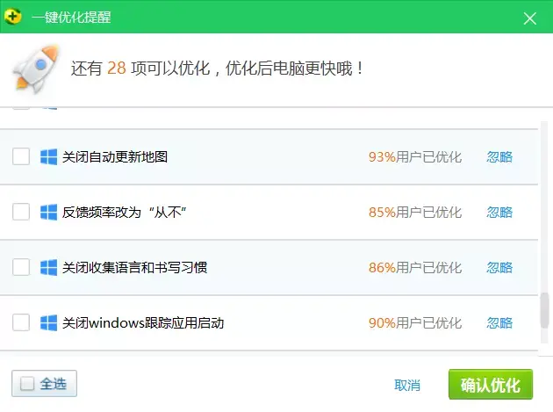Click the 一键优化提醒 title text
This screenshot has height=412, width=553.
click(71, 17)
